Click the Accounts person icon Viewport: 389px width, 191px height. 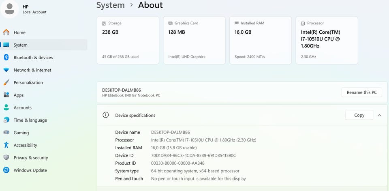coord(6,107)
